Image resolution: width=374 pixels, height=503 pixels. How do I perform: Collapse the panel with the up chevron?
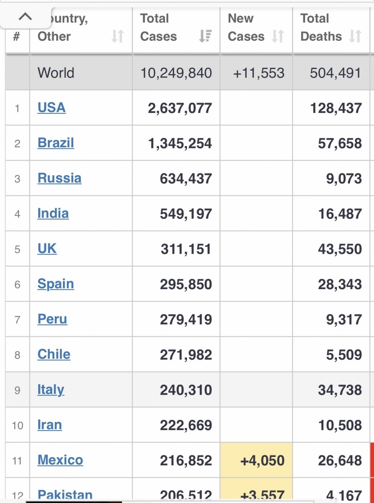tap(25, 17)
